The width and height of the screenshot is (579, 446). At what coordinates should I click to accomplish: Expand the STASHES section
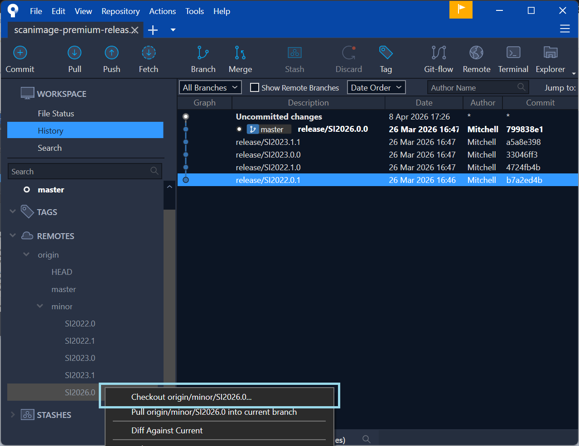13,414
